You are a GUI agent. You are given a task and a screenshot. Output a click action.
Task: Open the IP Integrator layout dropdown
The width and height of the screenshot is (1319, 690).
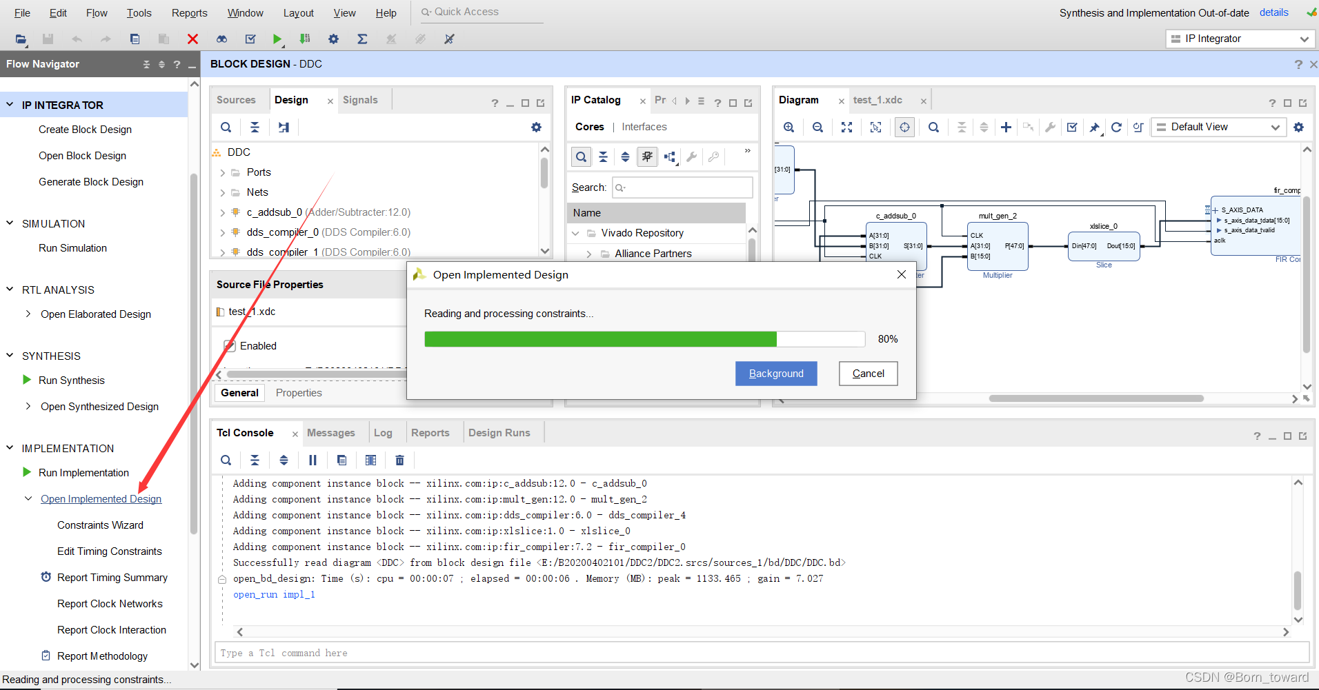point(1240,39)
